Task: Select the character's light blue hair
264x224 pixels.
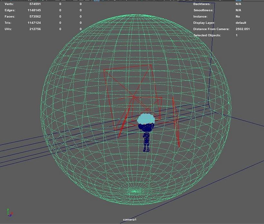Action: (x=146, y=119)
